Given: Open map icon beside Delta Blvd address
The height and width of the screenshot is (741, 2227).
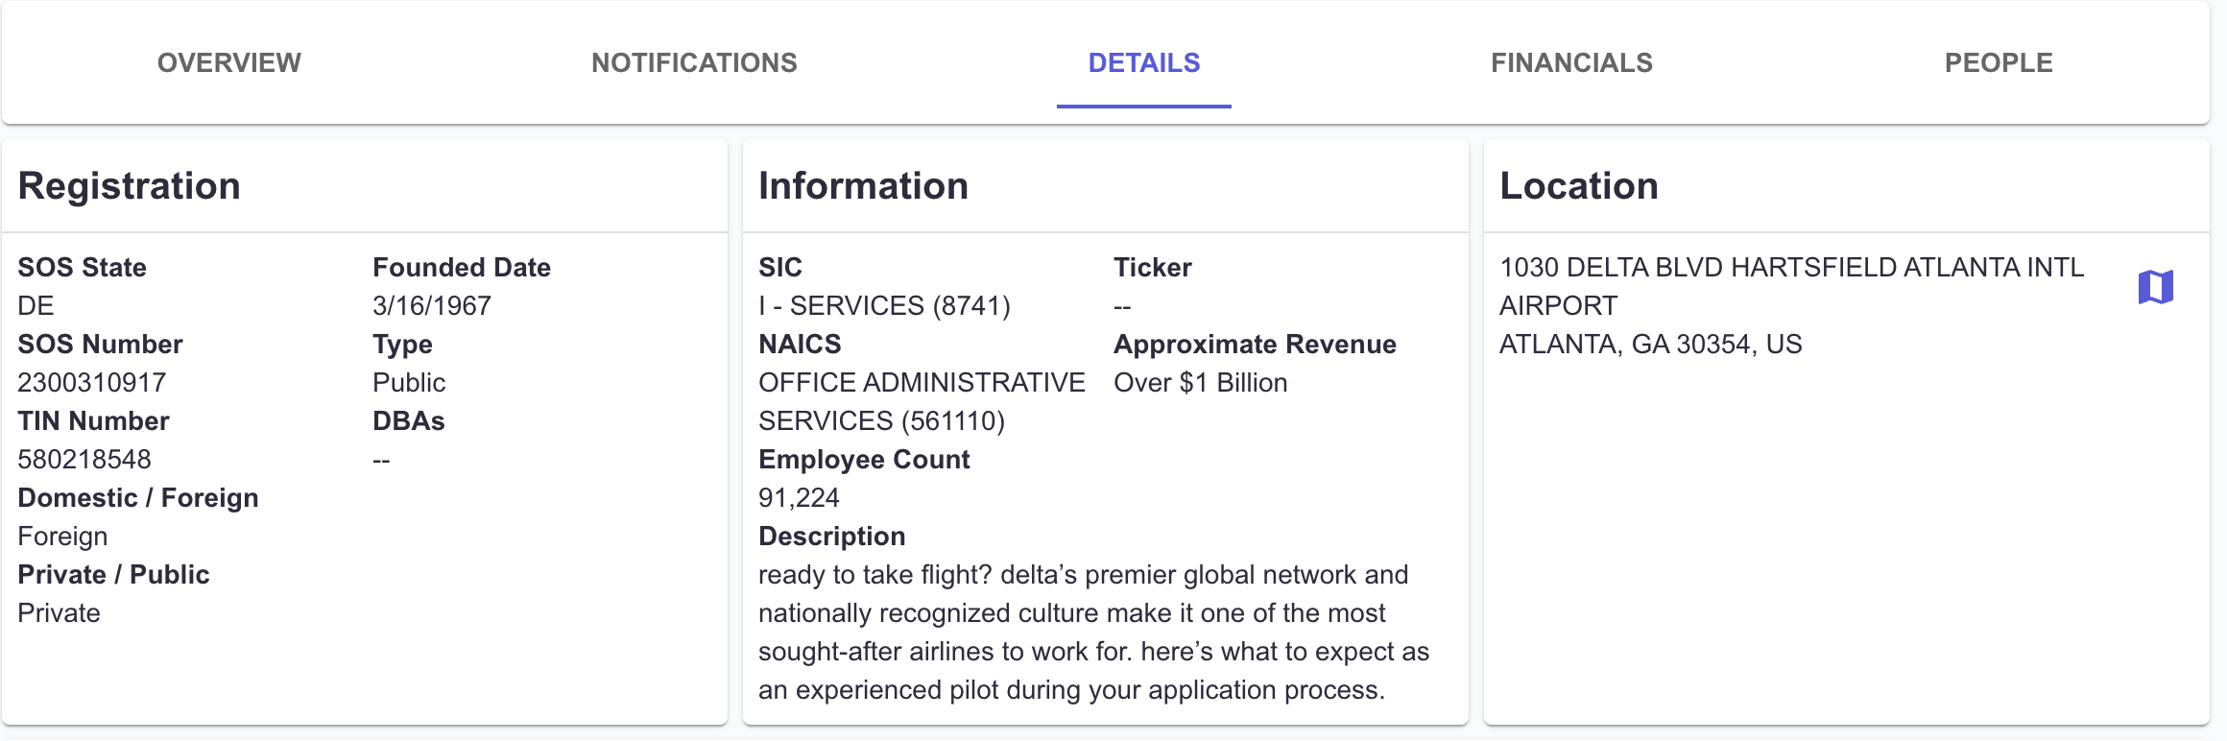Looking at the screenshot, I should (2155, 287).
